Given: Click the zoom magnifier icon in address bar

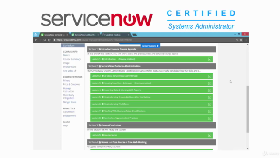Looking at the screenshot, I should (237, 40).
